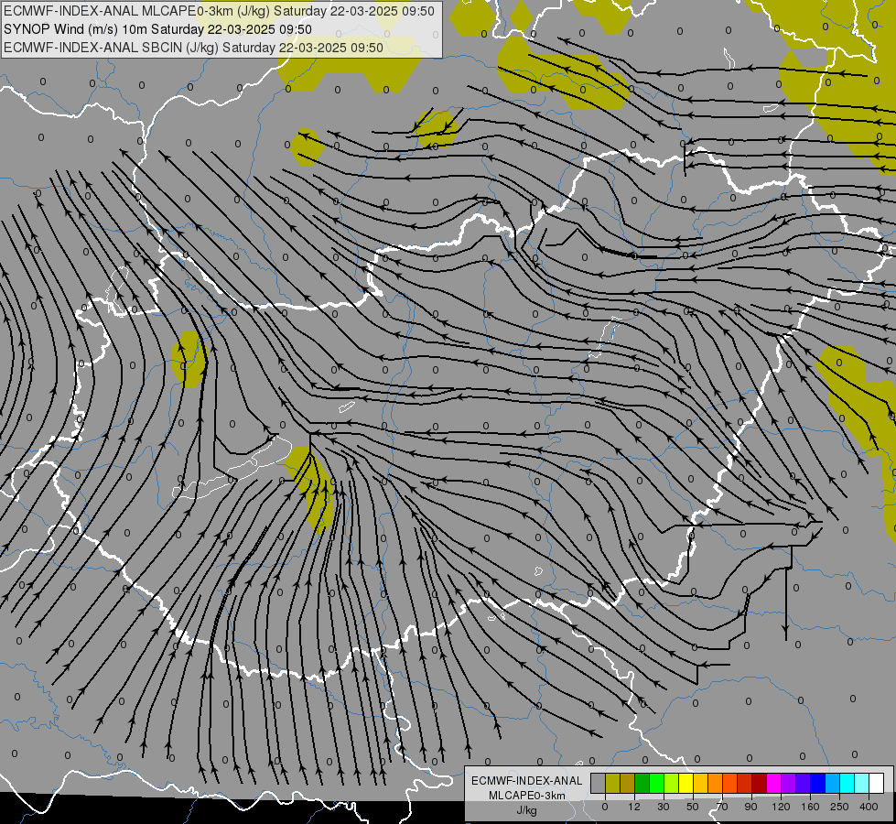Screen dimensions: 896x824
Task: Click the legend value 70
Action: 722,807
